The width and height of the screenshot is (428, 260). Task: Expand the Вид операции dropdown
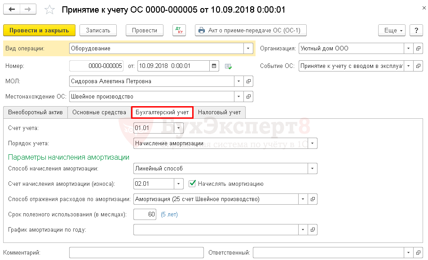[x=248, y=49]
